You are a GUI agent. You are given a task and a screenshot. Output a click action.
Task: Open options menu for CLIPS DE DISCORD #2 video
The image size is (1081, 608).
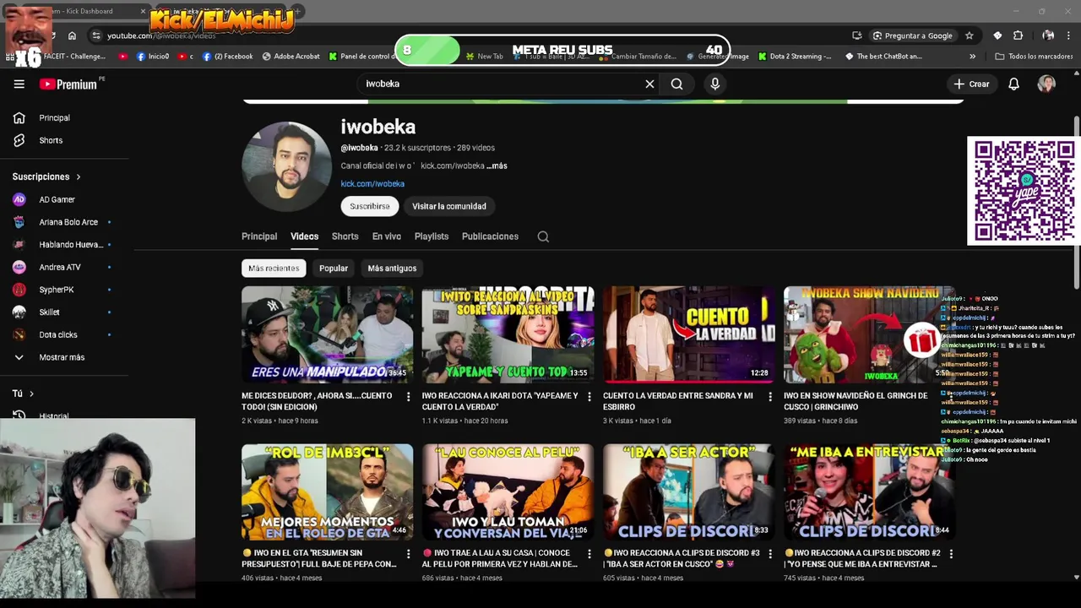click(x=951, y=553)
